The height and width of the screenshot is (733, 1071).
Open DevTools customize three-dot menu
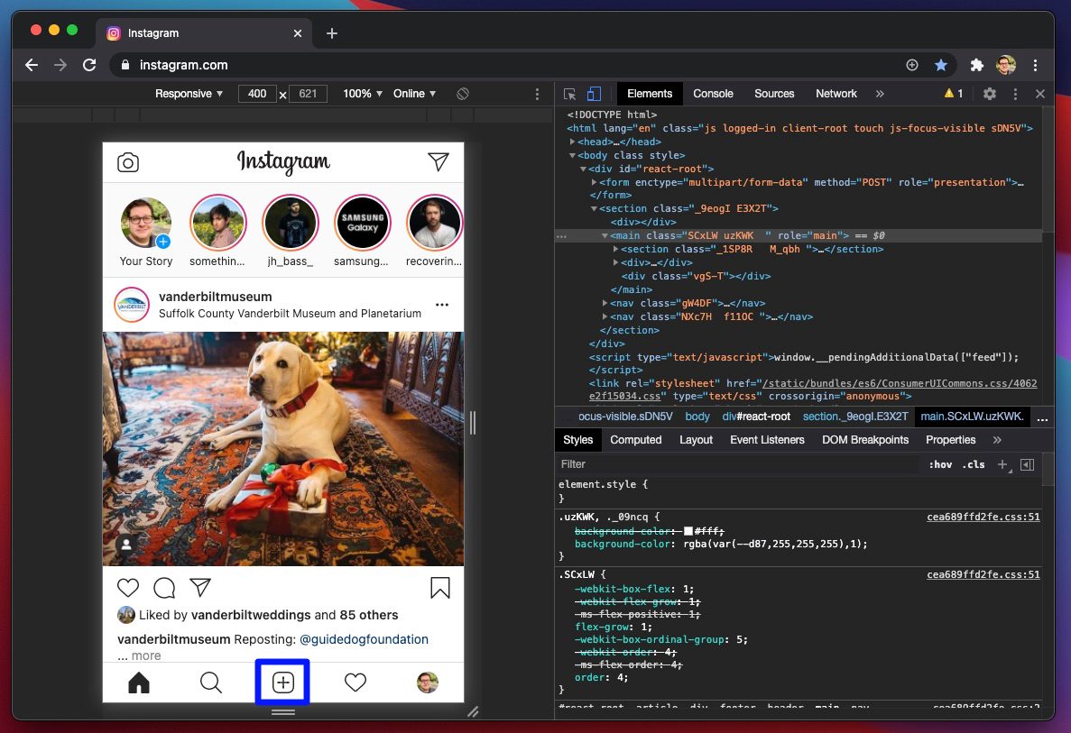click(1015, 94)
